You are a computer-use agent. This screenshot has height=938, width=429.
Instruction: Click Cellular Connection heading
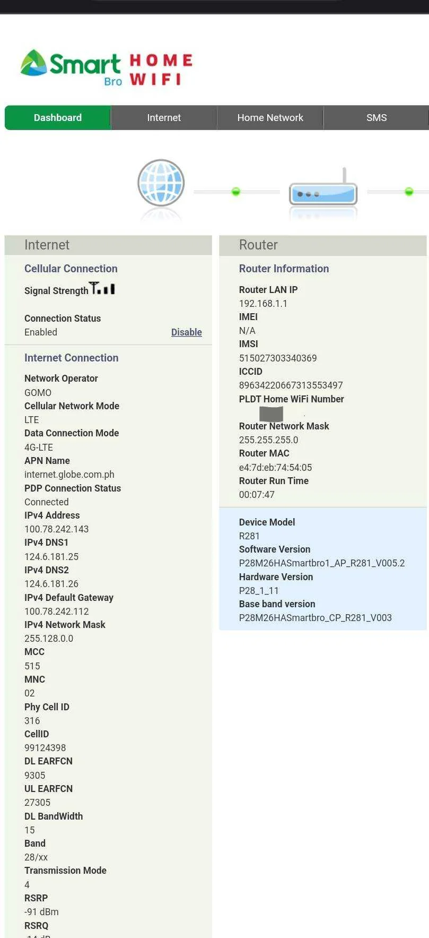[71, 269]
